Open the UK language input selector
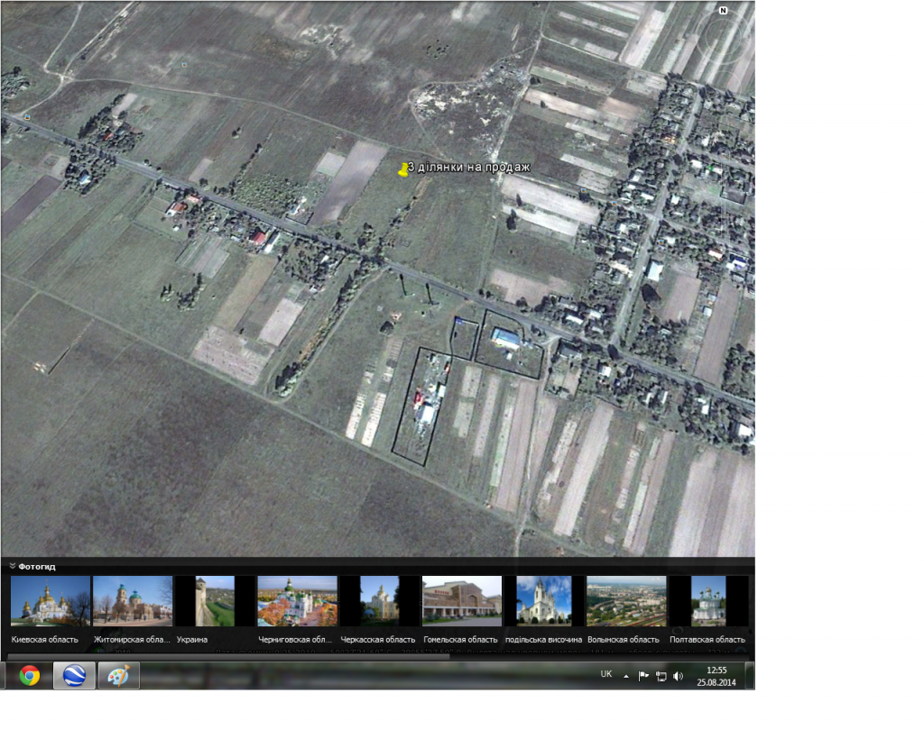This screenshot has height=739, width=924. click(x=606, y=674)
